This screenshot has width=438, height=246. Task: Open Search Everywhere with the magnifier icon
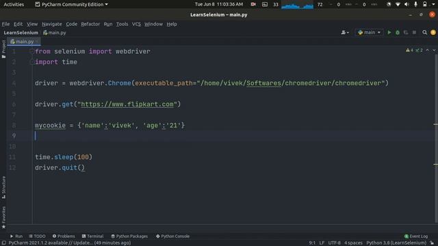pos(424,32)
